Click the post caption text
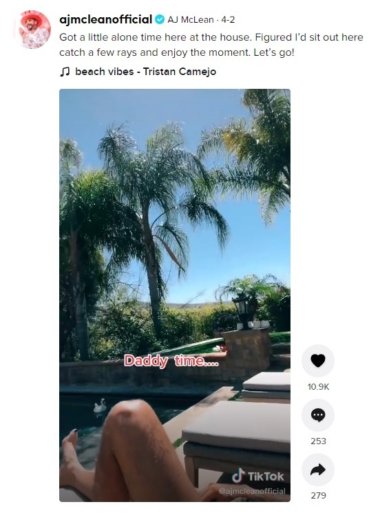This screenshot has height=522, width=380. coord(211,45)
